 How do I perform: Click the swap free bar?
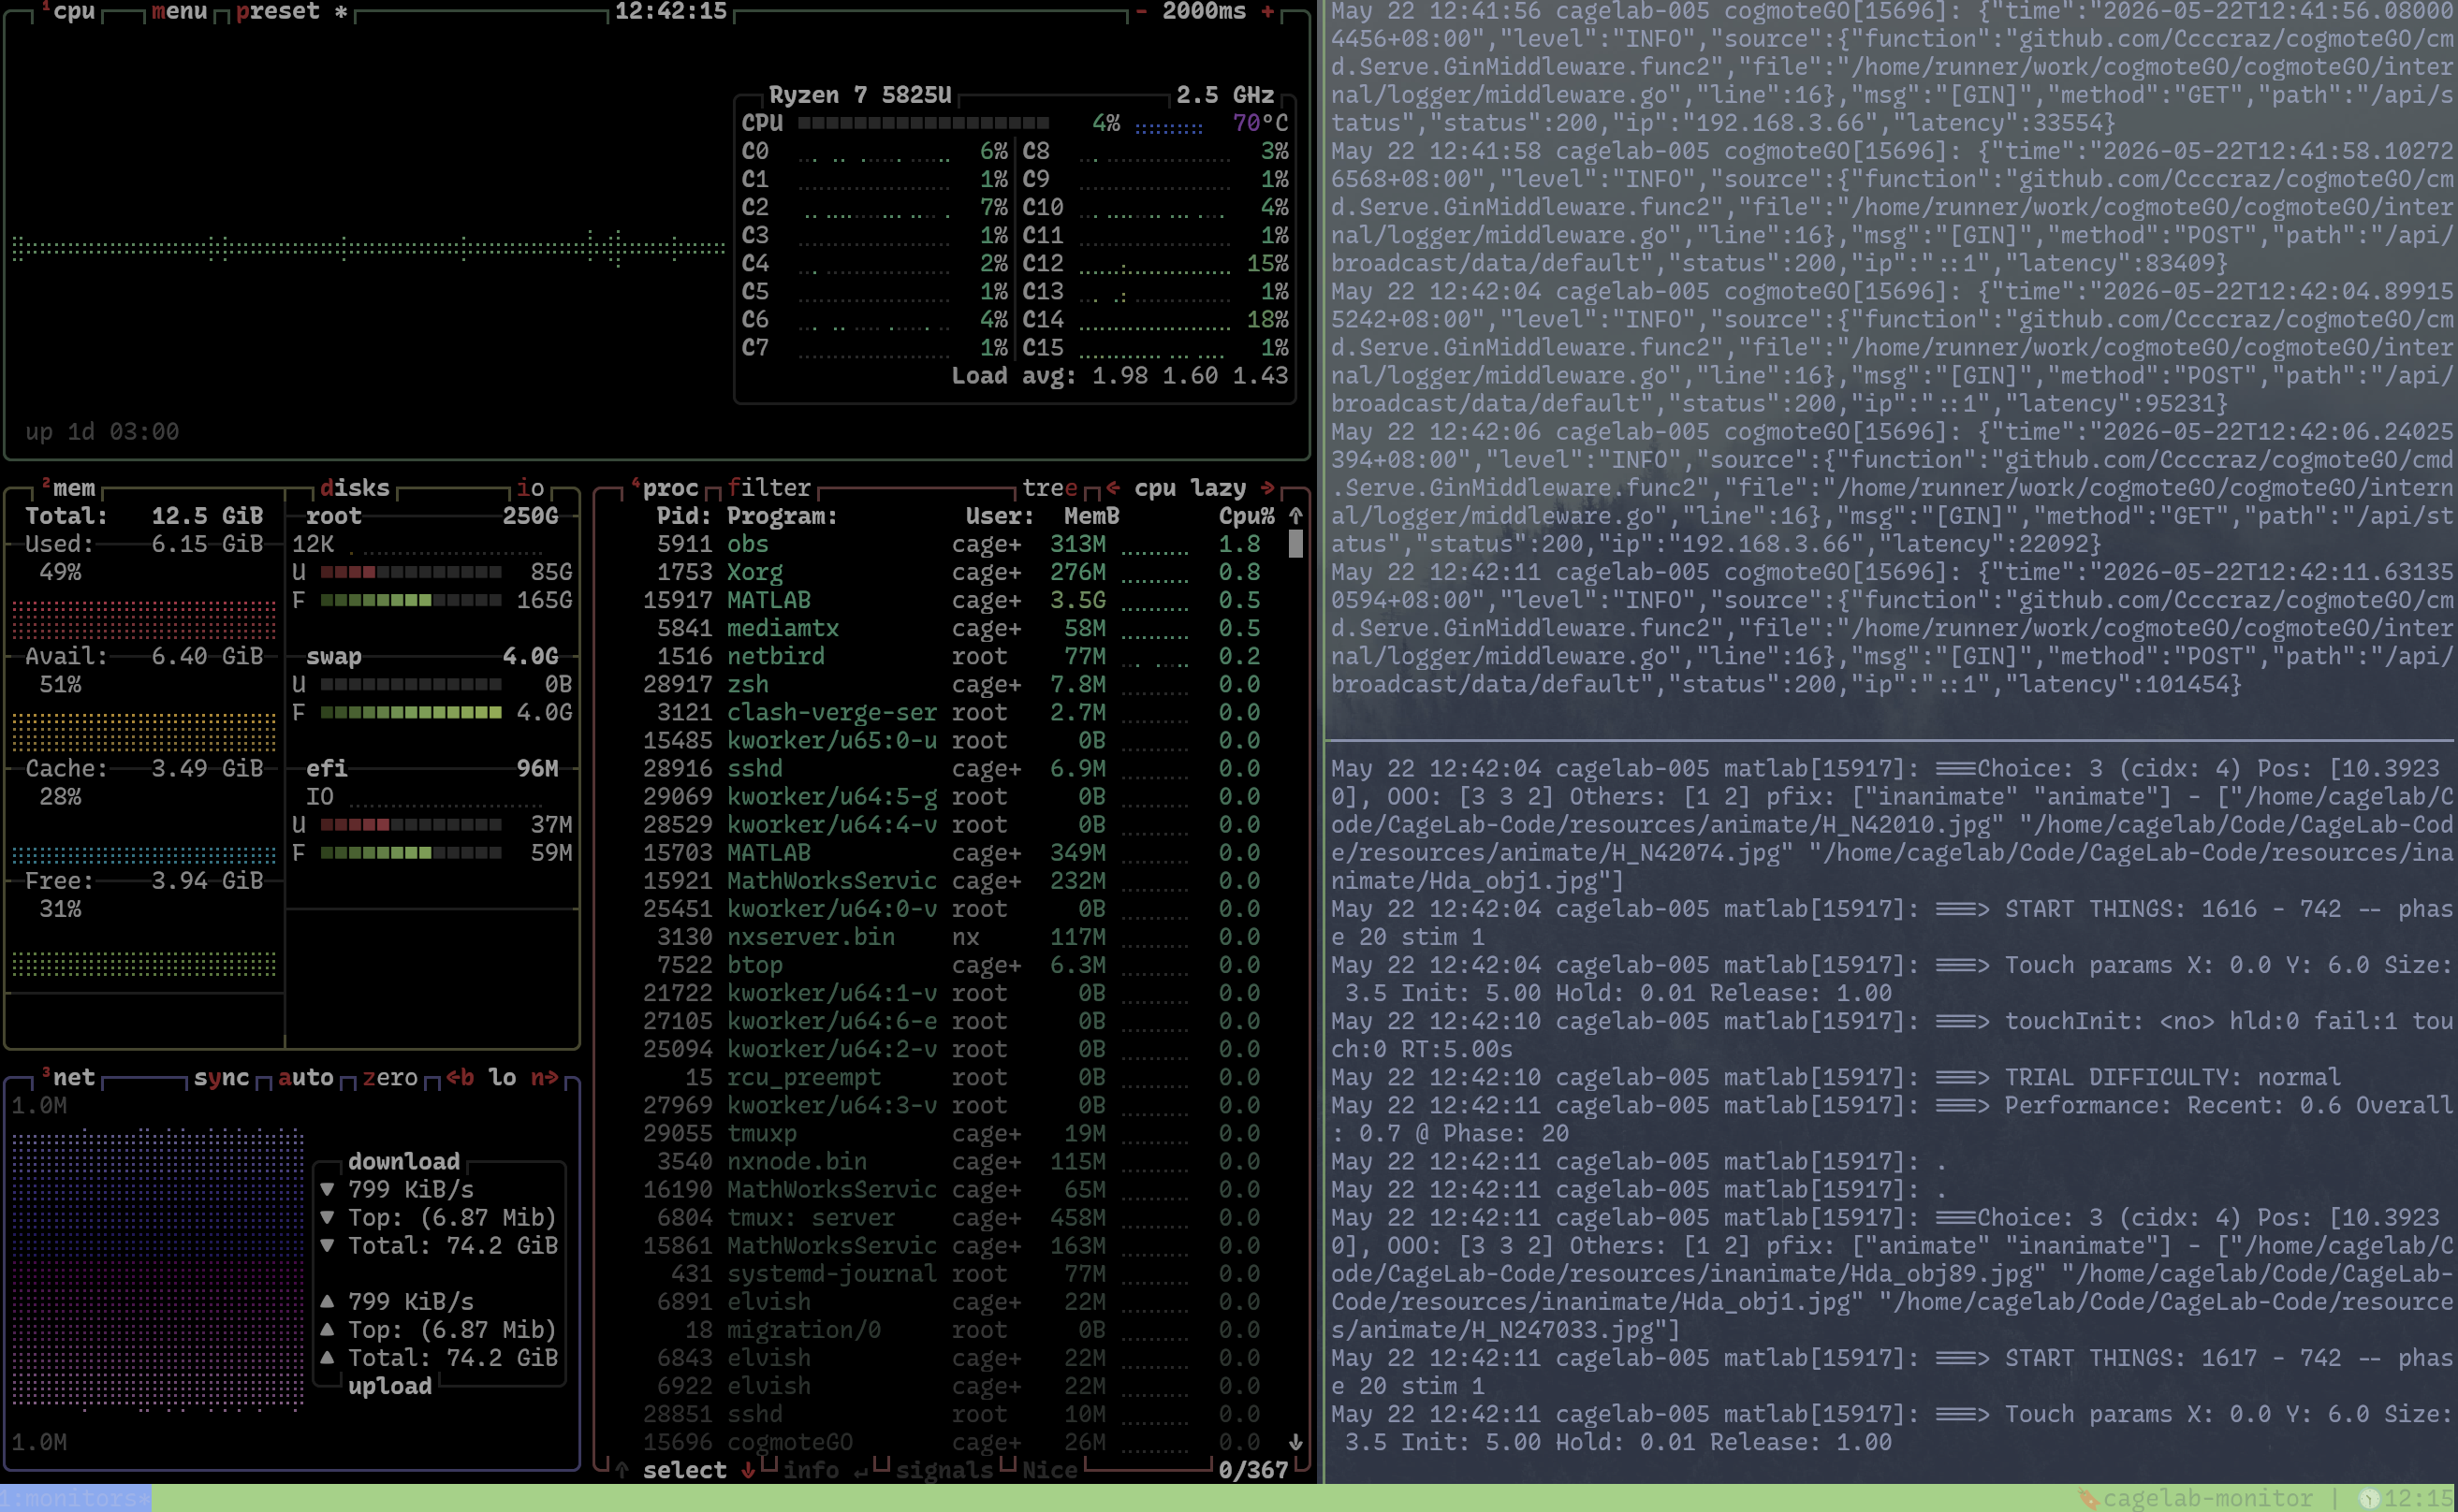click(411, 712)
